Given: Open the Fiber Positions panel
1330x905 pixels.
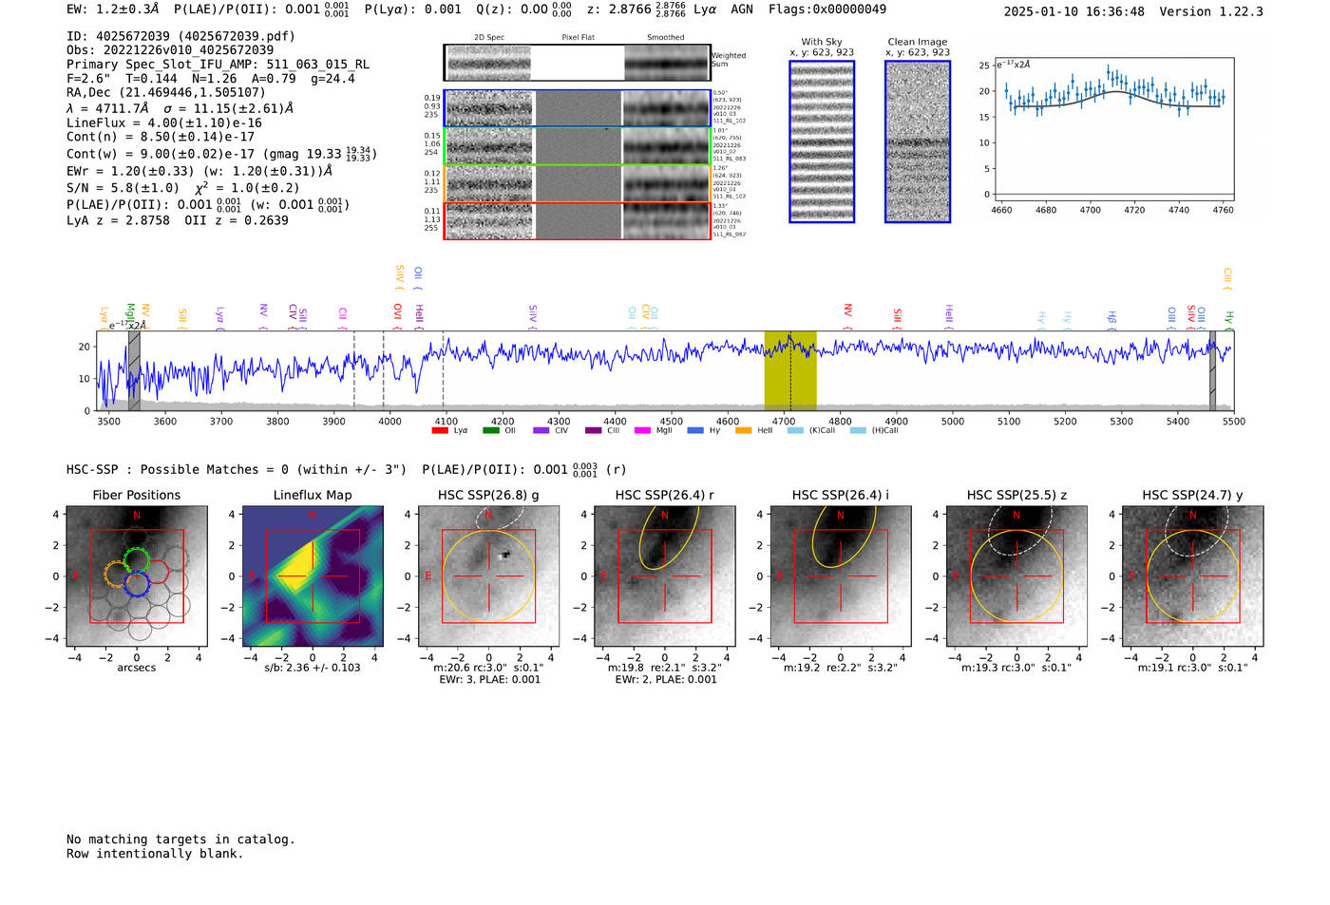Looking at the screenshot, I should point(137,575).
